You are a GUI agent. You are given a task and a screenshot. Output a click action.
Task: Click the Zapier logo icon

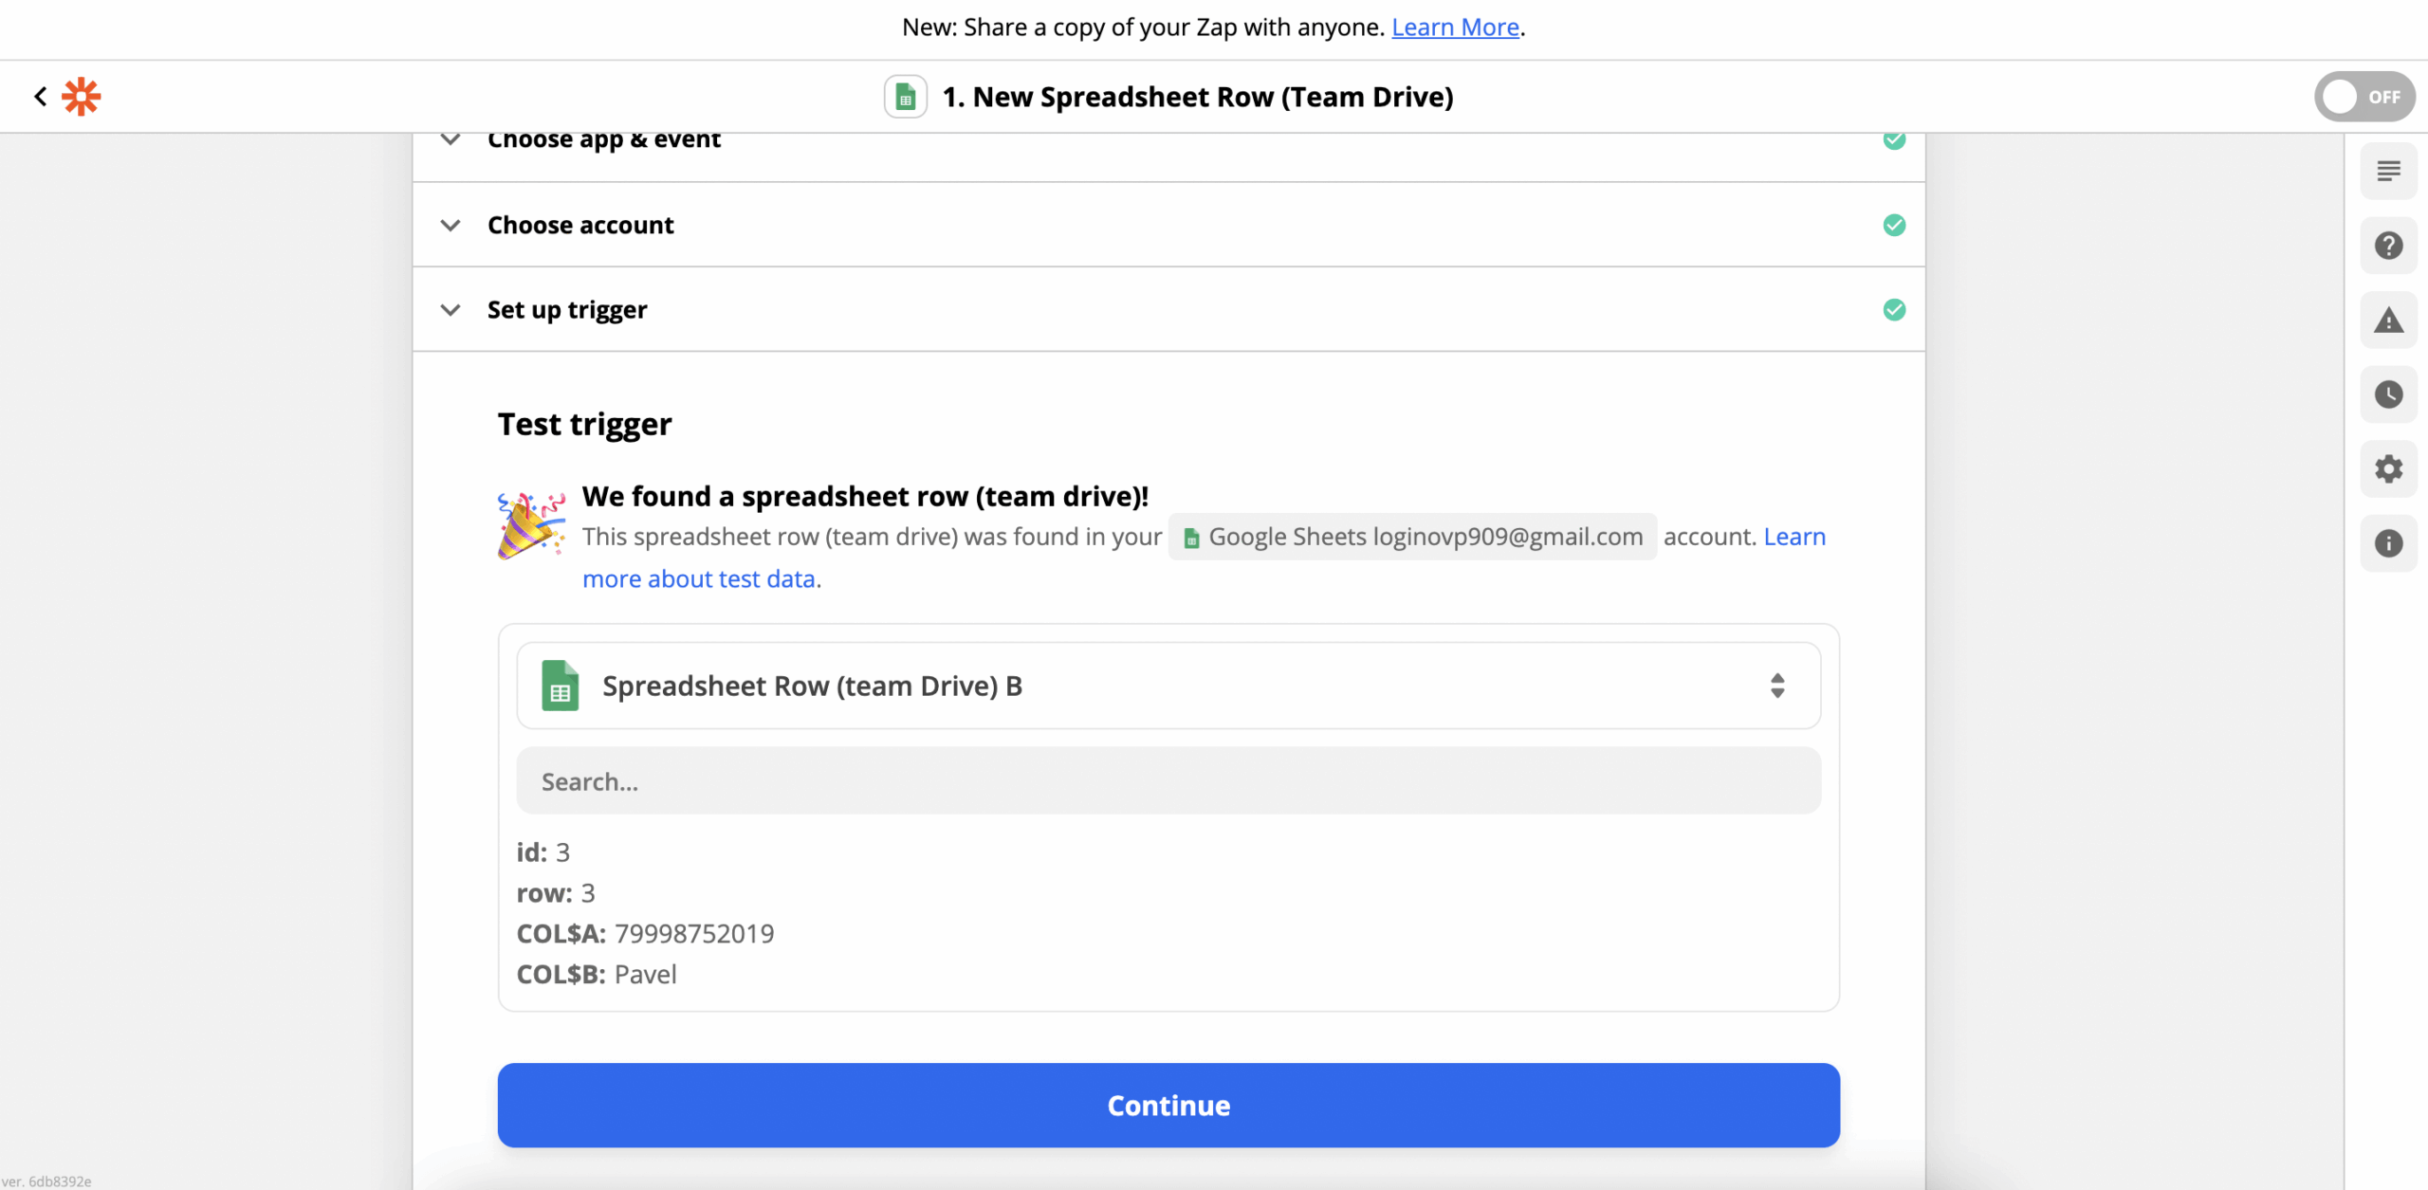(x=82, y=97)
